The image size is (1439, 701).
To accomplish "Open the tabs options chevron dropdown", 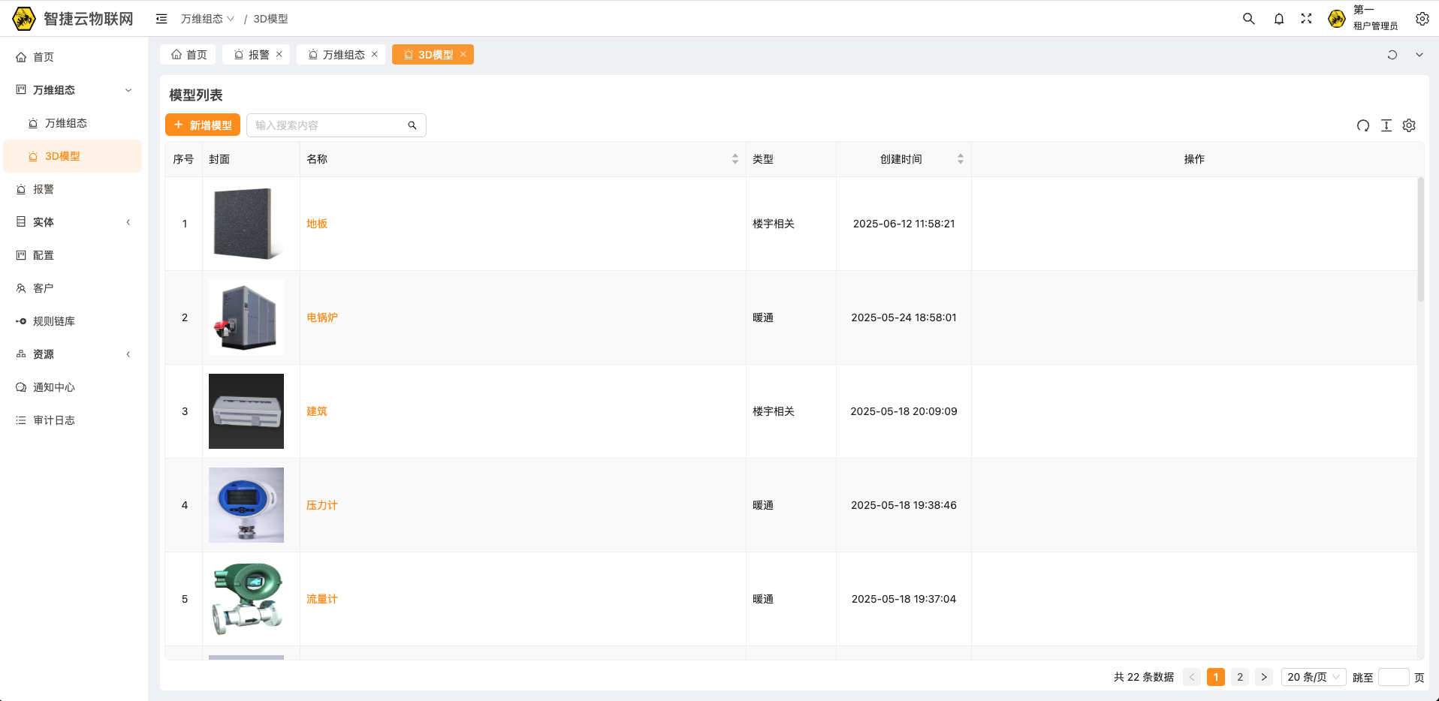I will tap(1419, 55).
